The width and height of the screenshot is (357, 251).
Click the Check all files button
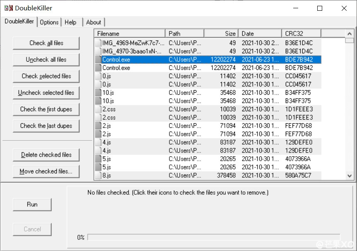click(46, 43)
